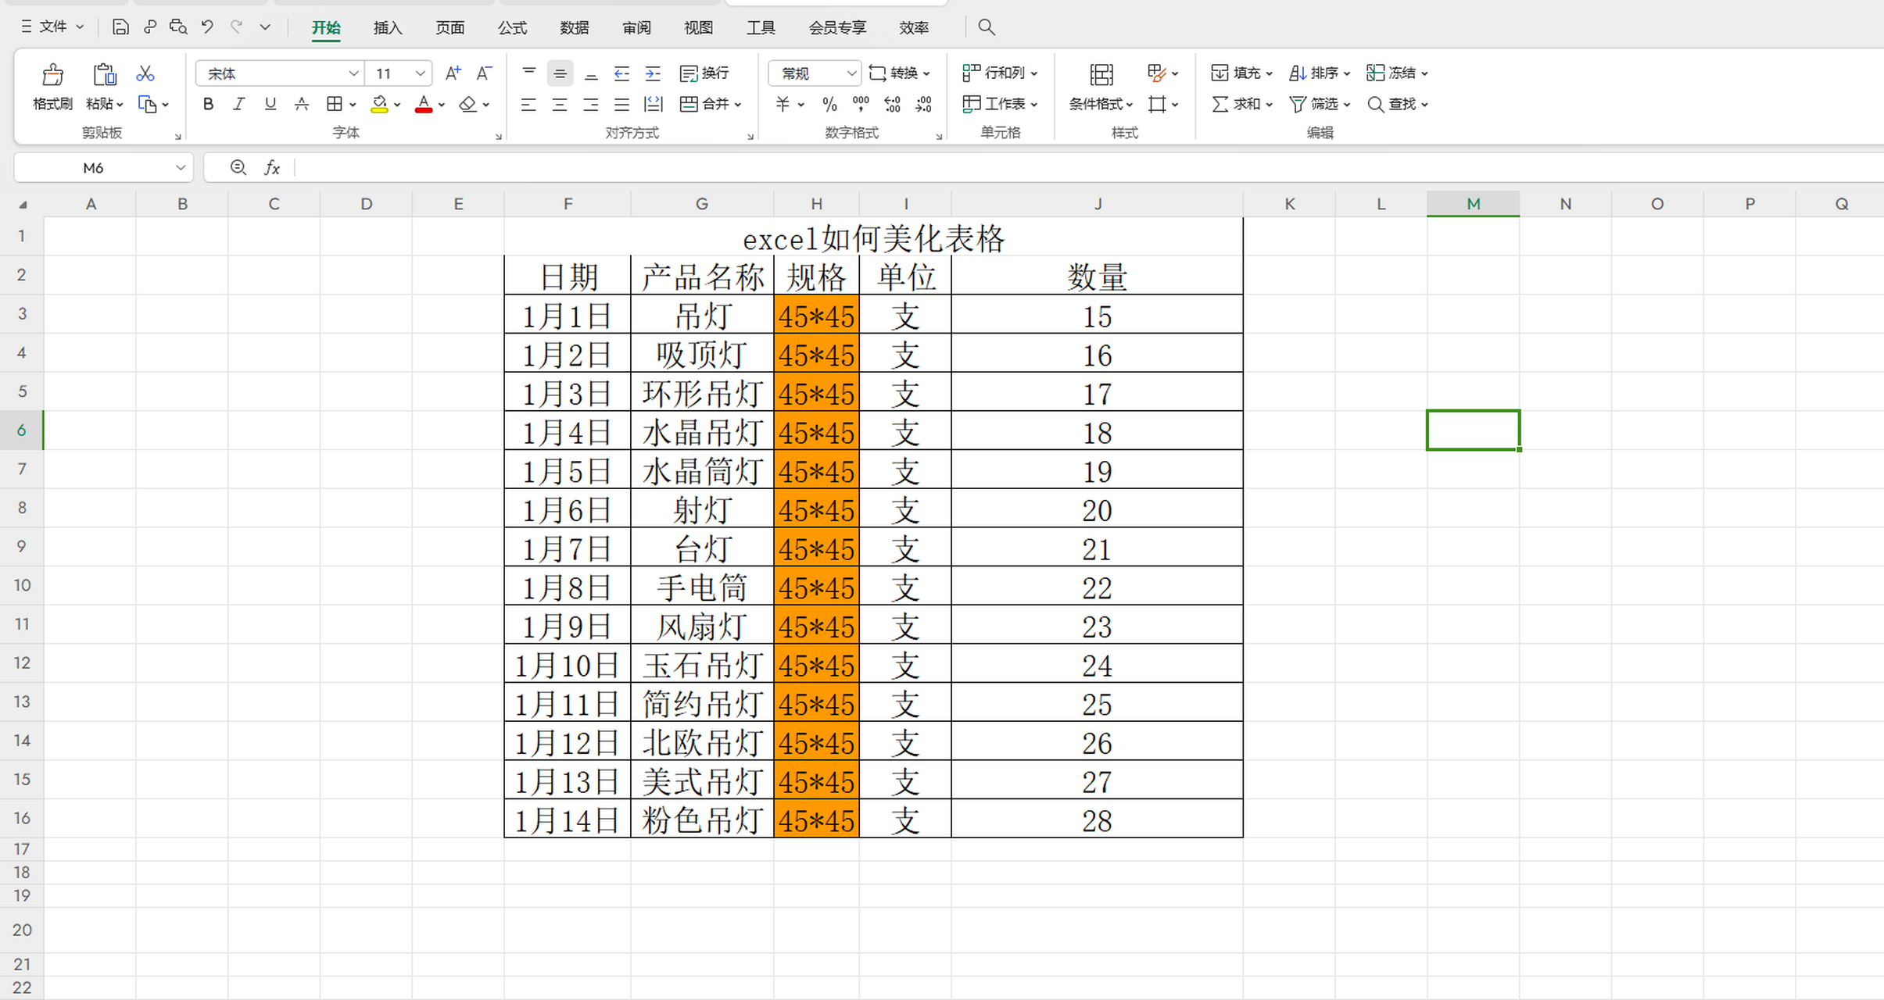This screenshot has height=1000, width=1884.
Task: Apply the red font color swatch
Action: [x=424, y=104]
